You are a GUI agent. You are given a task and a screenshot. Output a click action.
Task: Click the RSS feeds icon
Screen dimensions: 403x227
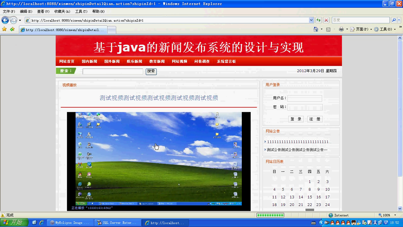point(328,29)
